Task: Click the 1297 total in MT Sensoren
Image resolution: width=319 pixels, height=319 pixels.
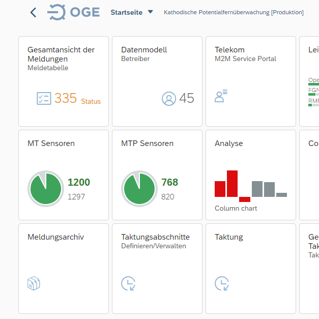Action: click(x=76, y=197)
